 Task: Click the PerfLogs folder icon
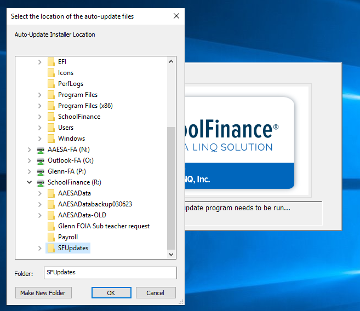coord(51,84)
